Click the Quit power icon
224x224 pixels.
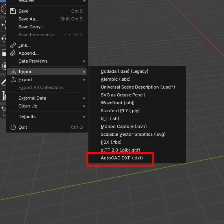[13, 127]
